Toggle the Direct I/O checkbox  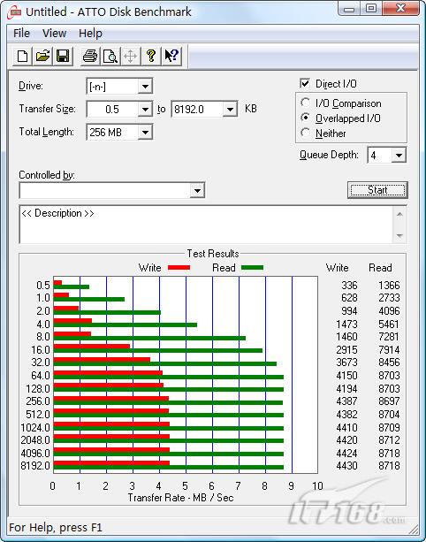pyautogui.click(x=305, y=83)
